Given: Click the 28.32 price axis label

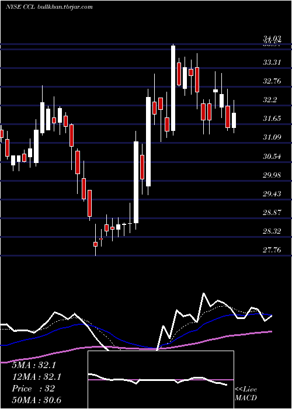Looking at the screenshot, I should (x=272, y=231).
